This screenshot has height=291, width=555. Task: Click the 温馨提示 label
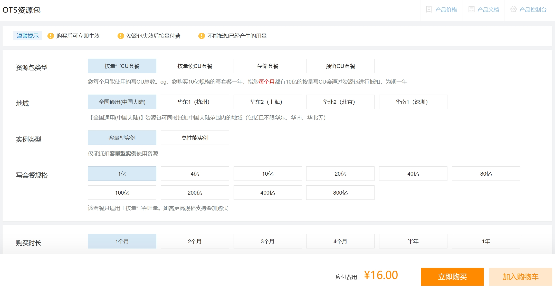28,36
